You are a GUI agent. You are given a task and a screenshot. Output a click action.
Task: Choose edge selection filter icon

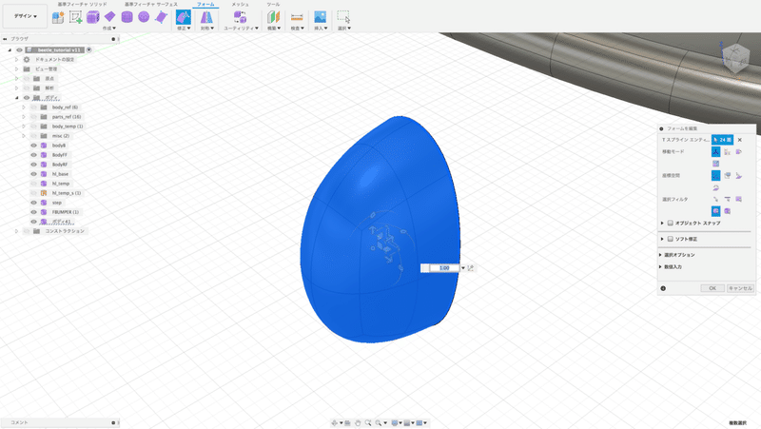coord(727,199)
